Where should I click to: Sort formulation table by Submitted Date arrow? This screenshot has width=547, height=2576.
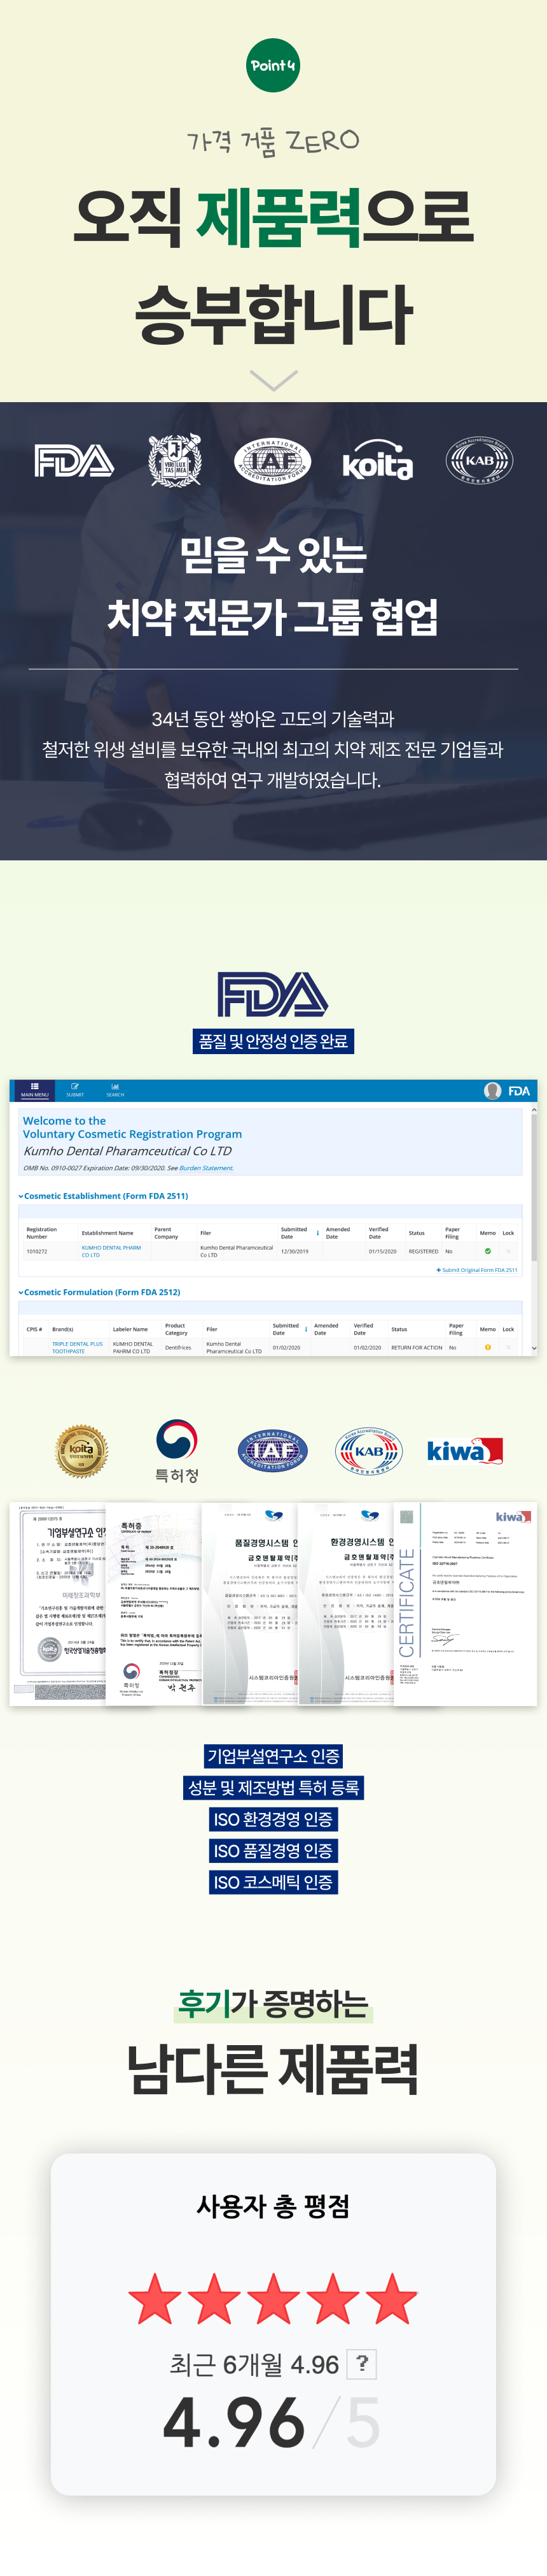pos(305,1329)
